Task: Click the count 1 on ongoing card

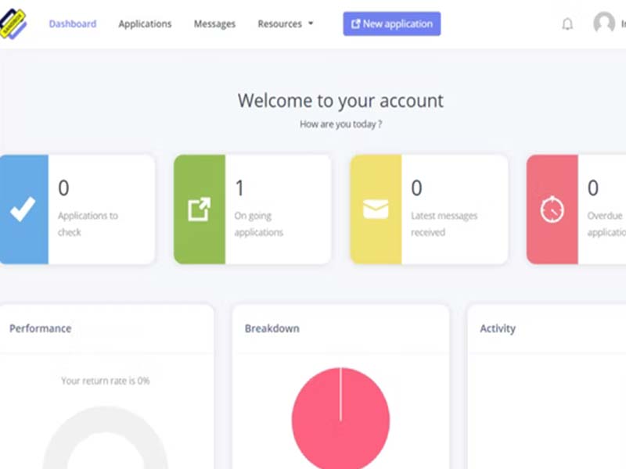Action: (239, 188)
